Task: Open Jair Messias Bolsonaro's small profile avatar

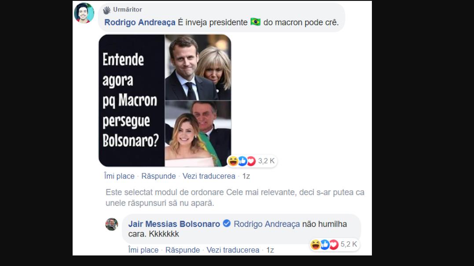Action: click(x=111, y=224)
